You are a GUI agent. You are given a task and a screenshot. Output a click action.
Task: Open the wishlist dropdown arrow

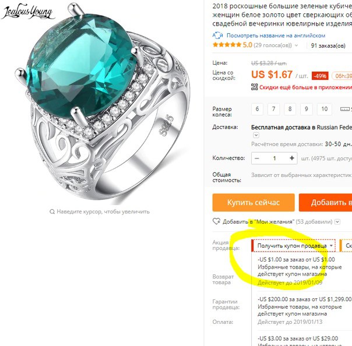click(337, 222)
